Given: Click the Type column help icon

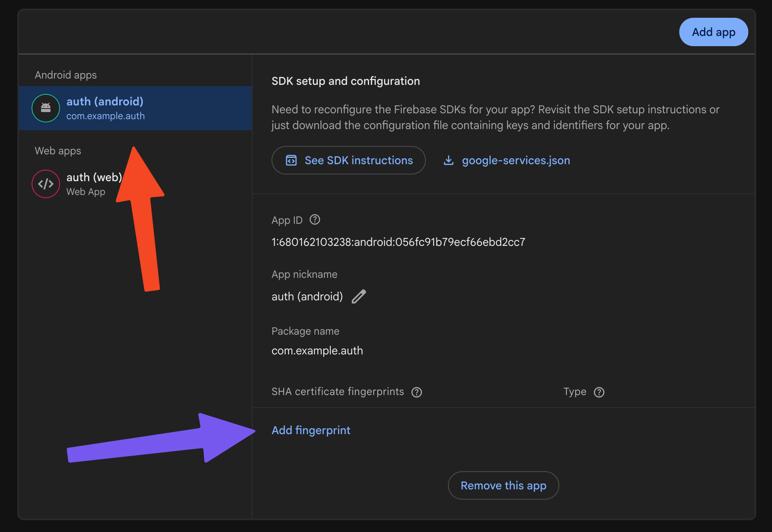Looking at the screenshot, I should pyautogui.click(x=599, y=392).
